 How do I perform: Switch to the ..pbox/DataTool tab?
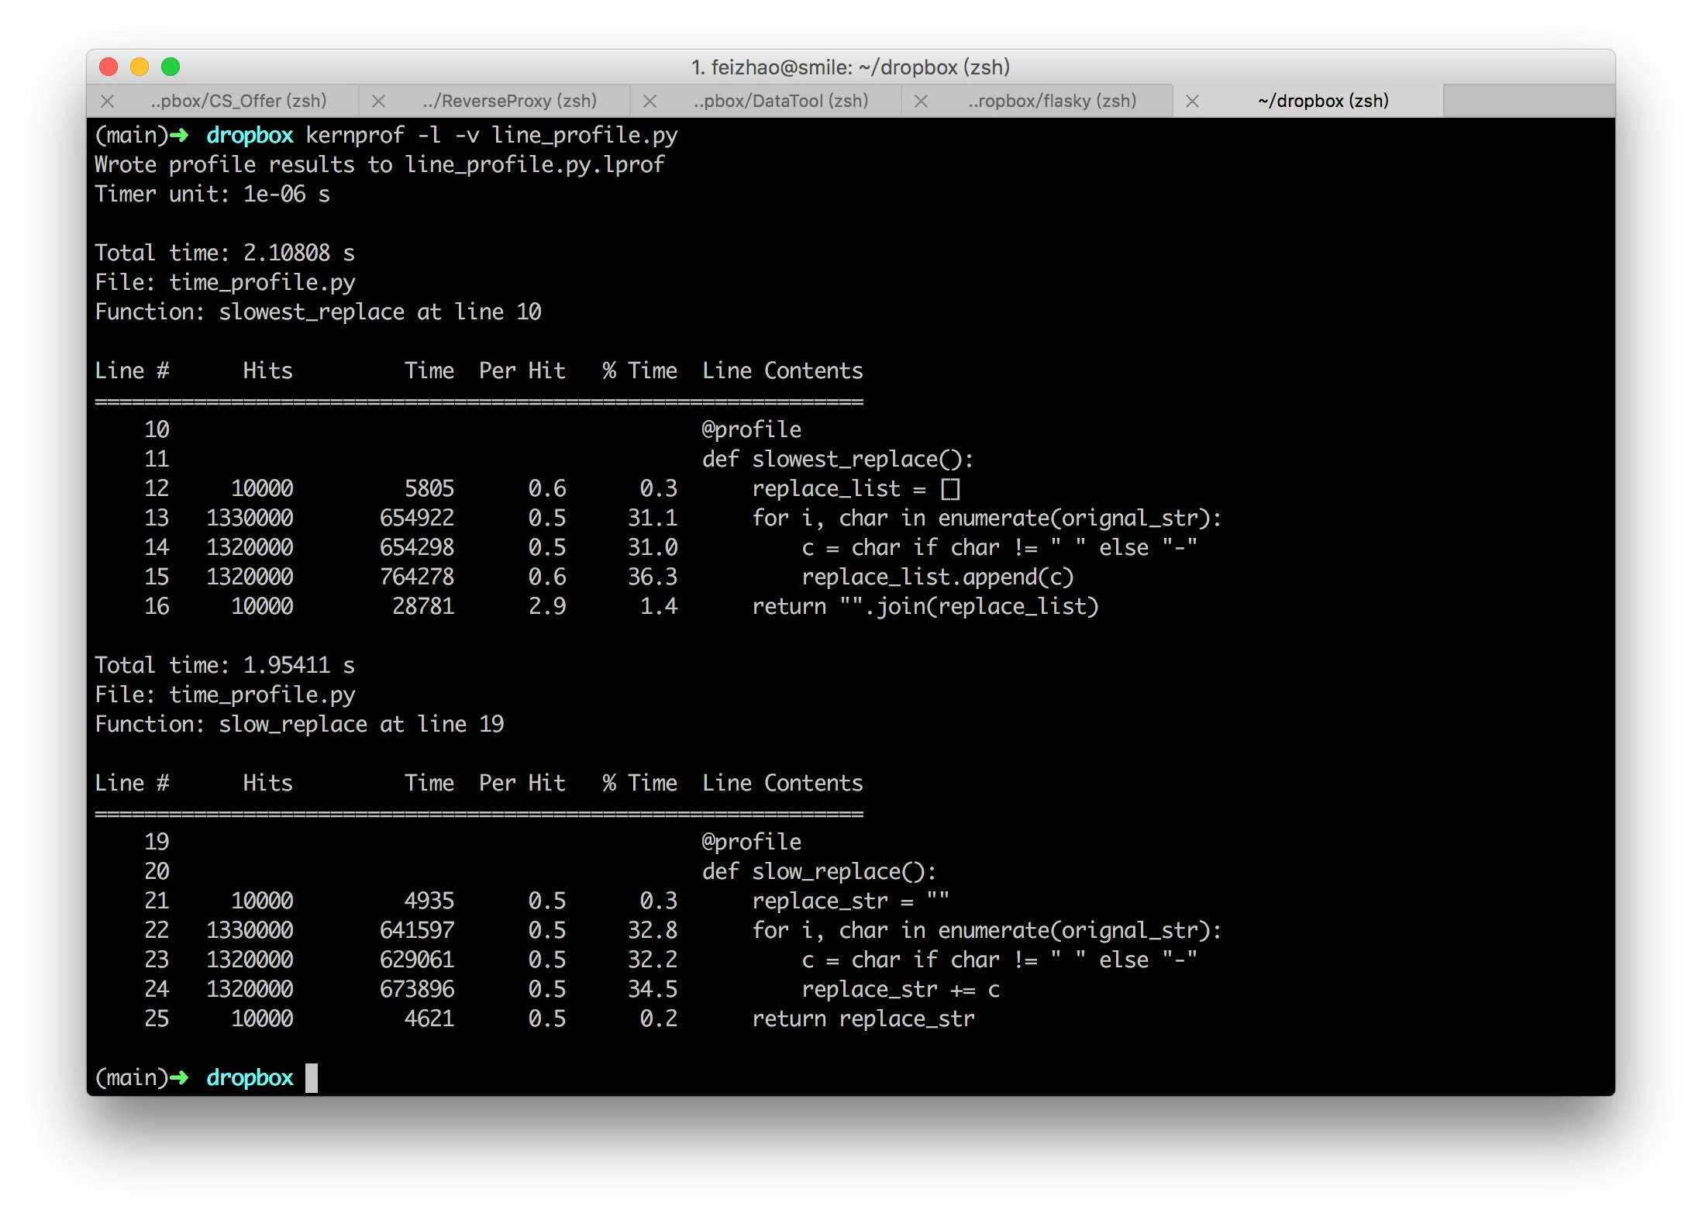pyautogui.click(x=780, y=102)
